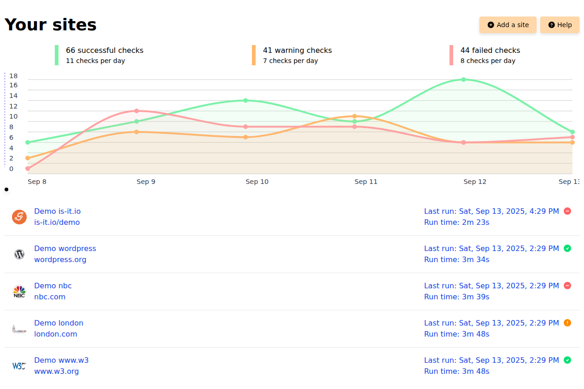Click red failed status icon for nbc
Viewport: 584px width, 389px height.
click(567, 286)
